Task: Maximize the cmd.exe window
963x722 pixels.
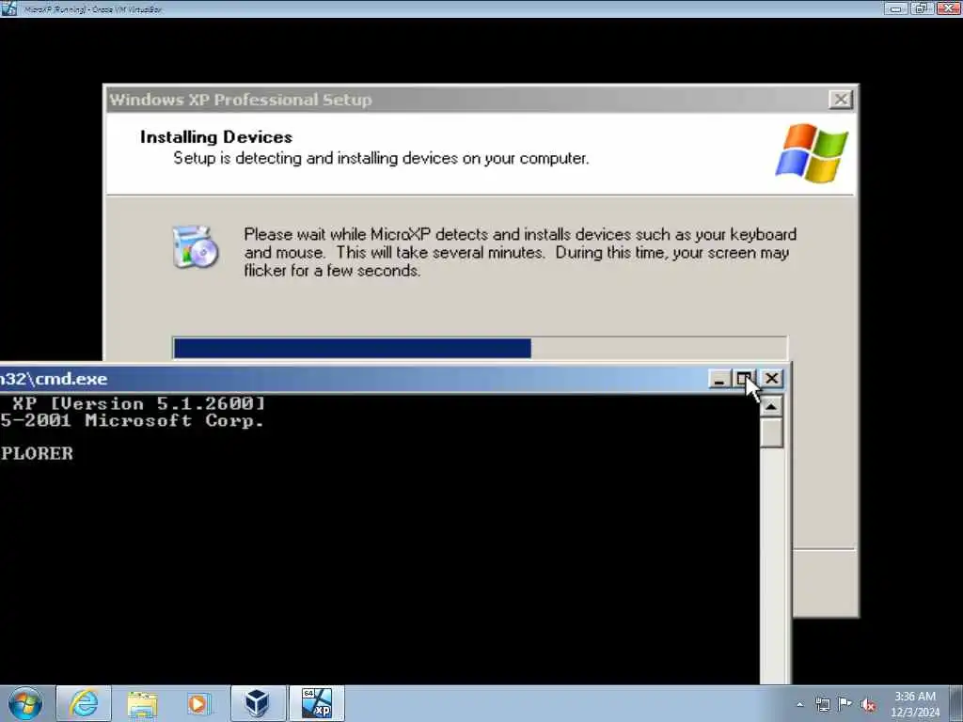Action: click(x=745, y=379)
